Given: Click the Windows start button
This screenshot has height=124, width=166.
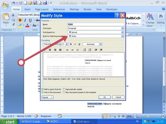Looking at the screenshot, I should click(9, 122).
